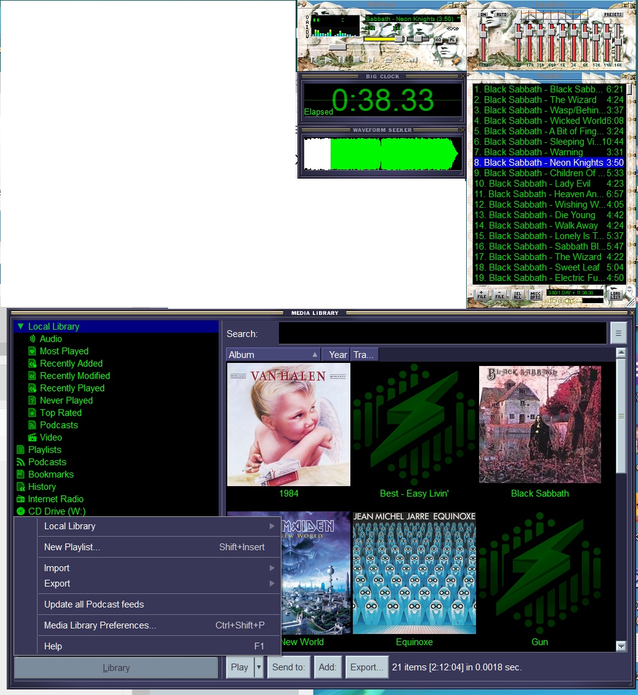
Task: Toggle clutterbar A always-on-top option
Action: pyautogui.click(x=307, y=22)
